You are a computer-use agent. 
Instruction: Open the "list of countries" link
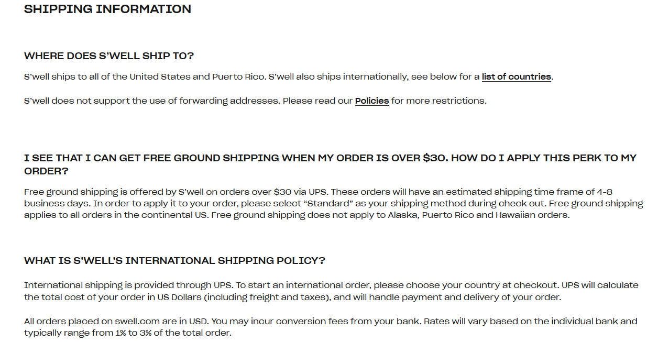pos(516,77)
